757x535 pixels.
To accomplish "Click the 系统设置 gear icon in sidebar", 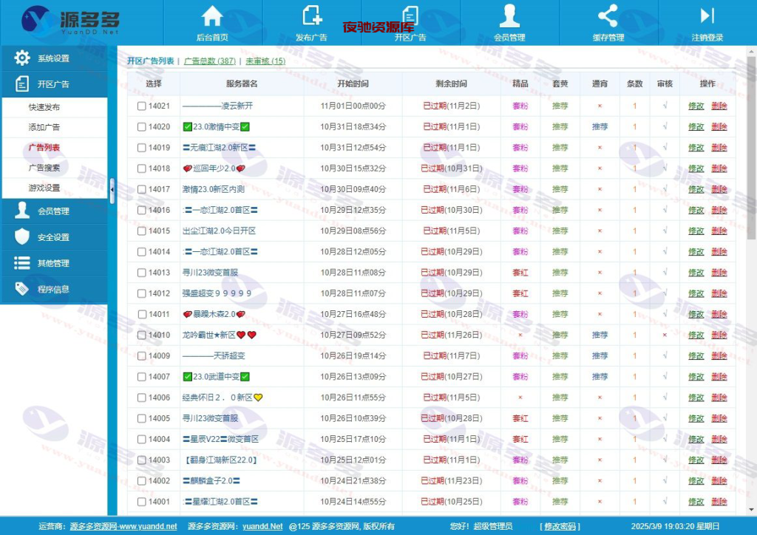I will [x=22, y=58].
